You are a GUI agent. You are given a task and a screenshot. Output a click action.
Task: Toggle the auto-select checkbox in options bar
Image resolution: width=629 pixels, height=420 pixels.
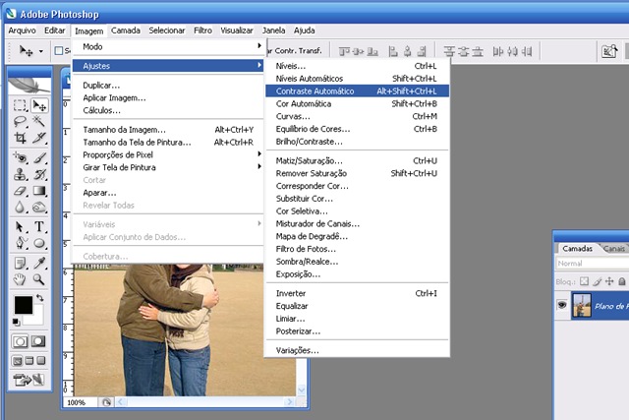click(59, 50)
